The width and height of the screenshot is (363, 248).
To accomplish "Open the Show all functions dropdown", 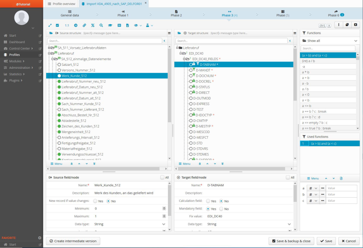I will tap(330, 40).
